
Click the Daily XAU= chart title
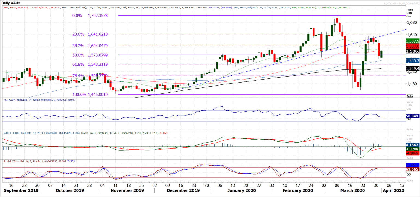[x=11, y=2]
